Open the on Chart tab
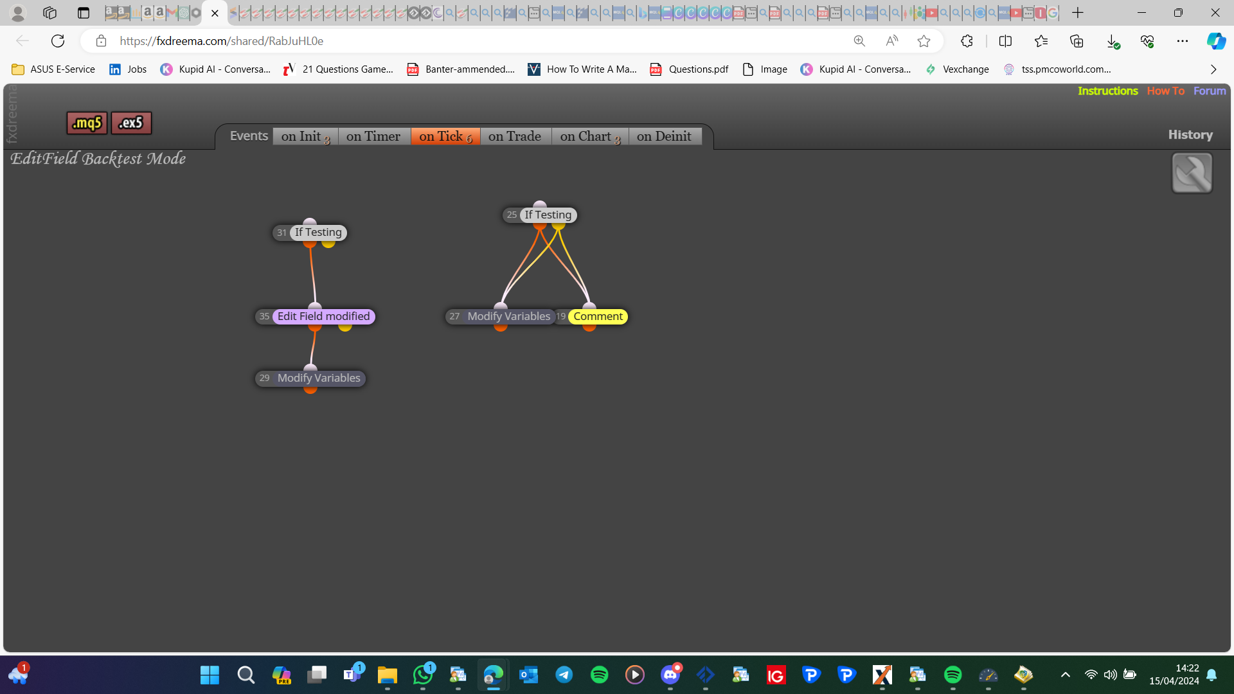The height and width of the screenshot is (694, 1234). tap(590, 136)
